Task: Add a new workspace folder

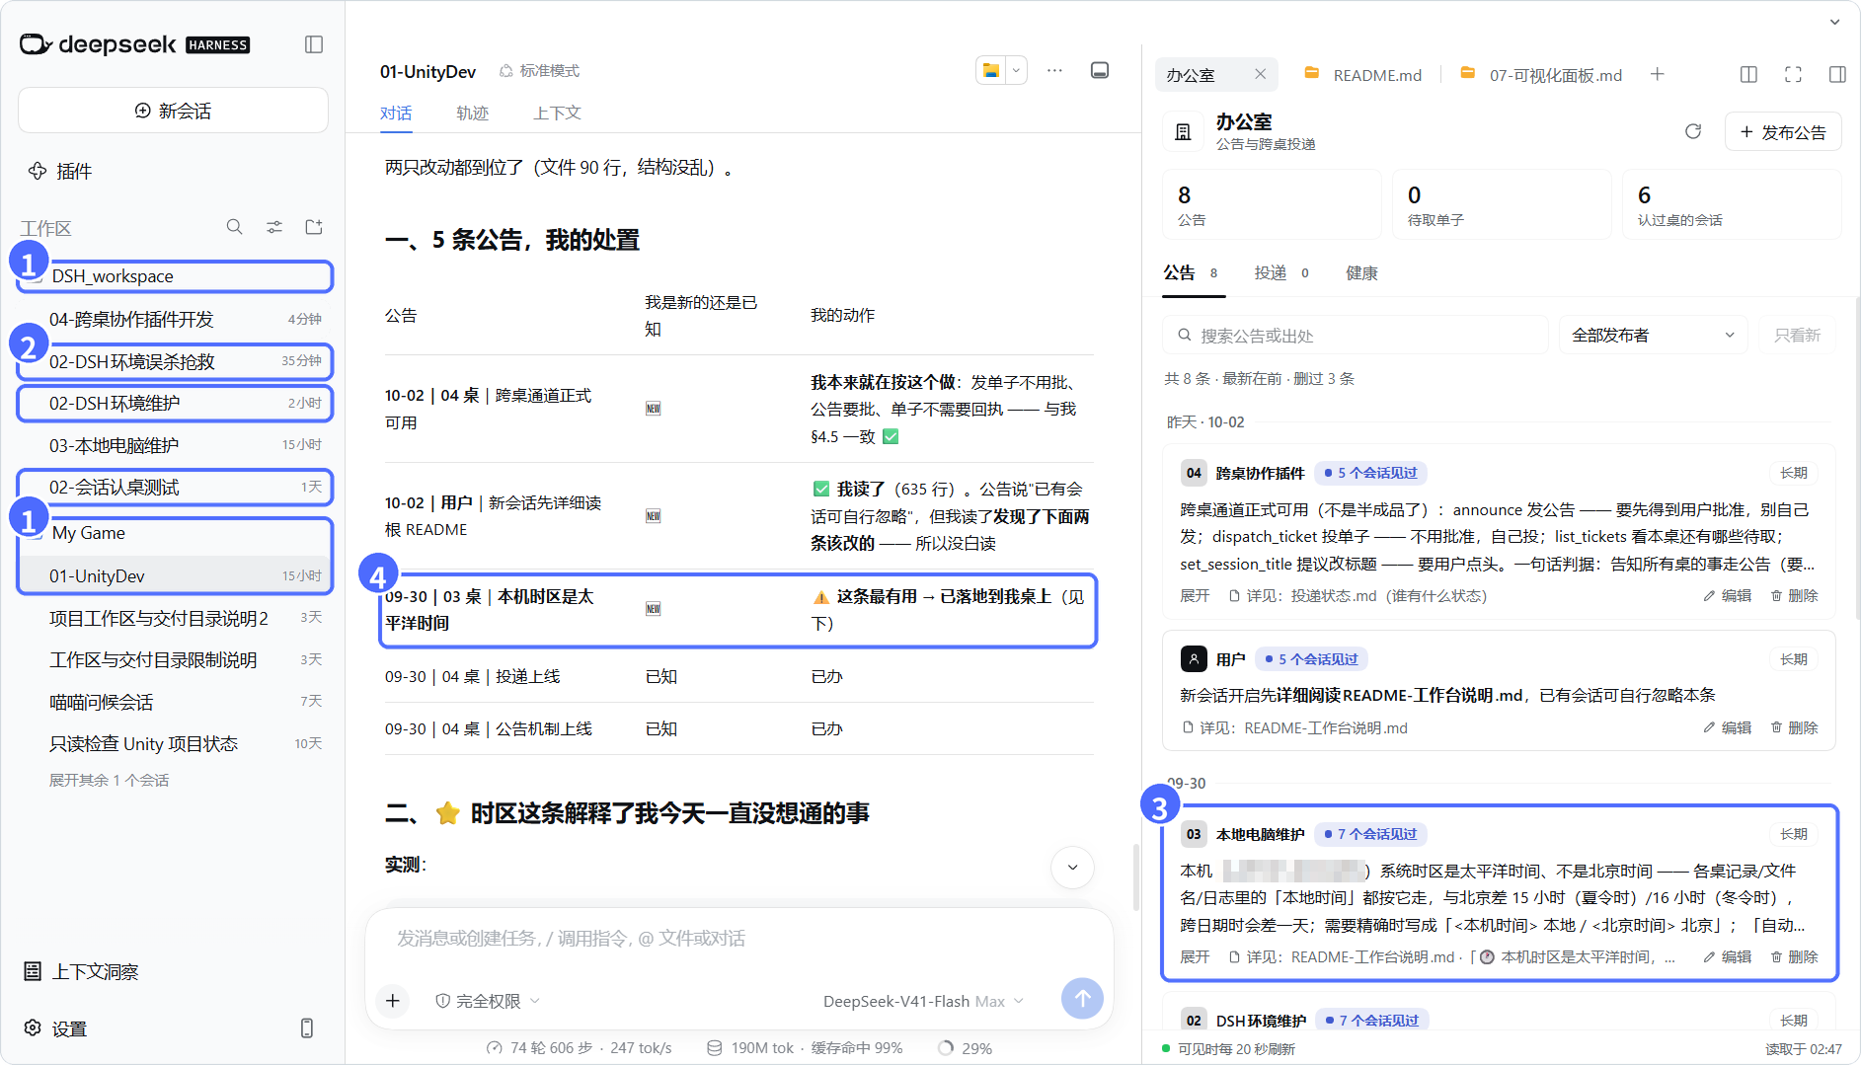Action: coord(314,227)
